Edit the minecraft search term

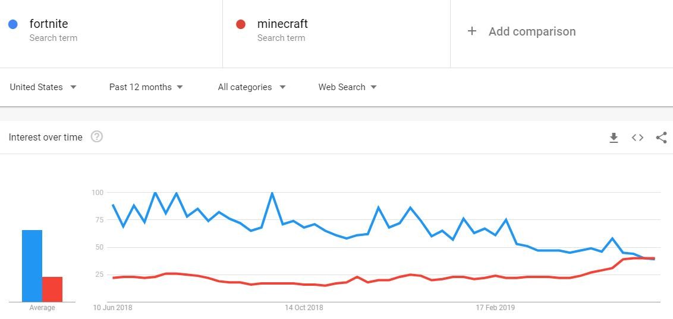(282, 24)
